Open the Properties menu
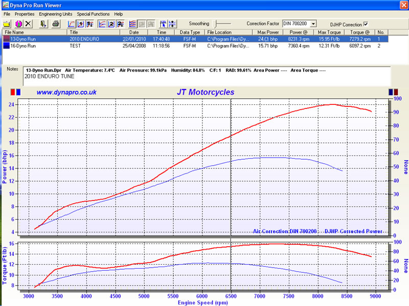Image resolution: width=409 pixels, height=306 pixels. click(x=25, y=14)
